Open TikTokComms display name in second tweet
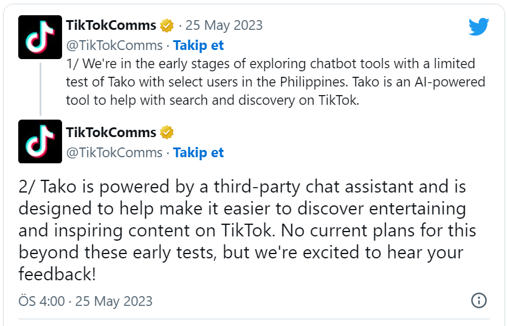Viewport: 507px width, 326px height. pyautogui.click(x=111, y=132)
